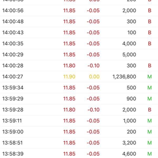Tap the M marker at 13:59:11
The image size is (158, 158).
click(150, 121)
